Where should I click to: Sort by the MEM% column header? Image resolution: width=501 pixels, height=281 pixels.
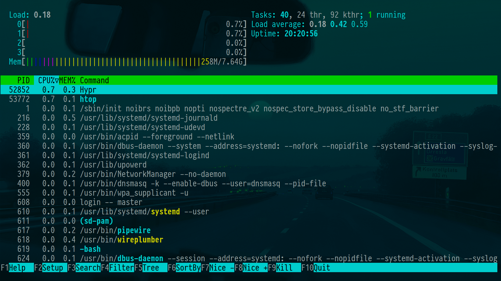pos(67,80)
